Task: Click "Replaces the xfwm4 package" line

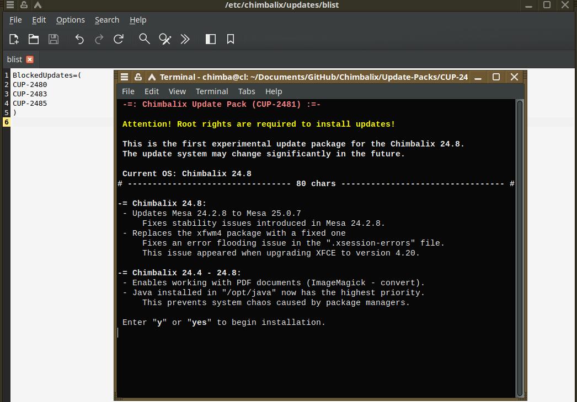Action: click(239, 233)
